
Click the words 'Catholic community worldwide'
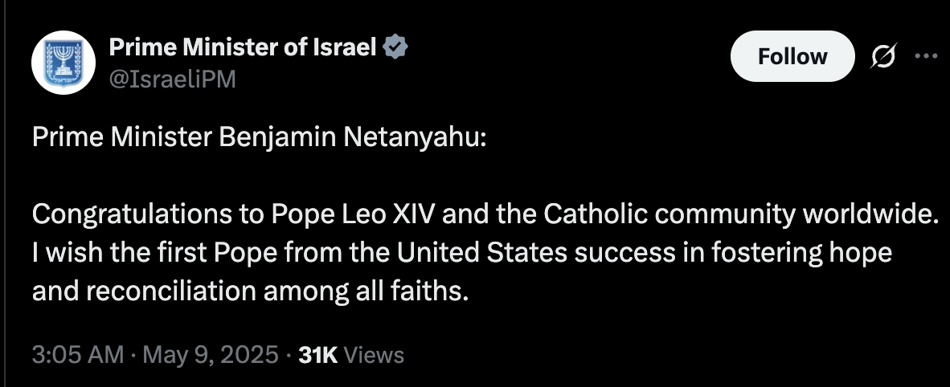[x=737, y=214]
